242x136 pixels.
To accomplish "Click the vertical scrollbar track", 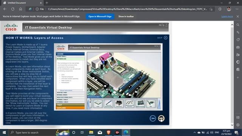I will tap(232, 75).
